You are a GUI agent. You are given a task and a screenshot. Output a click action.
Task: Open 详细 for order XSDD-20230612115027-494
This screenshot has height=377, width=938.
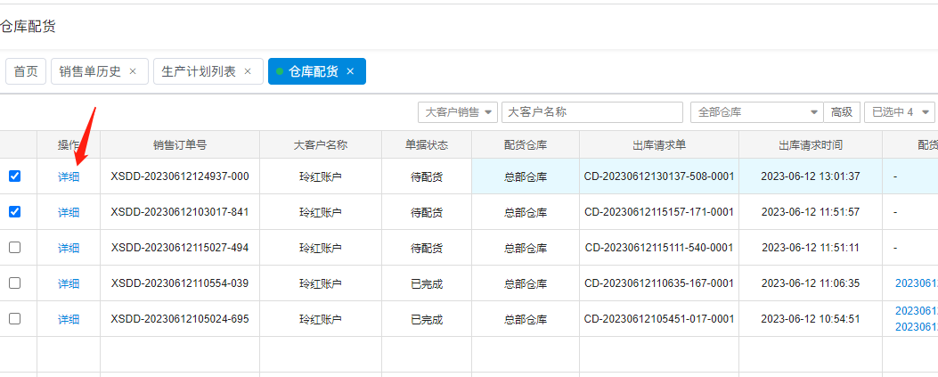(x=69, y=248)
